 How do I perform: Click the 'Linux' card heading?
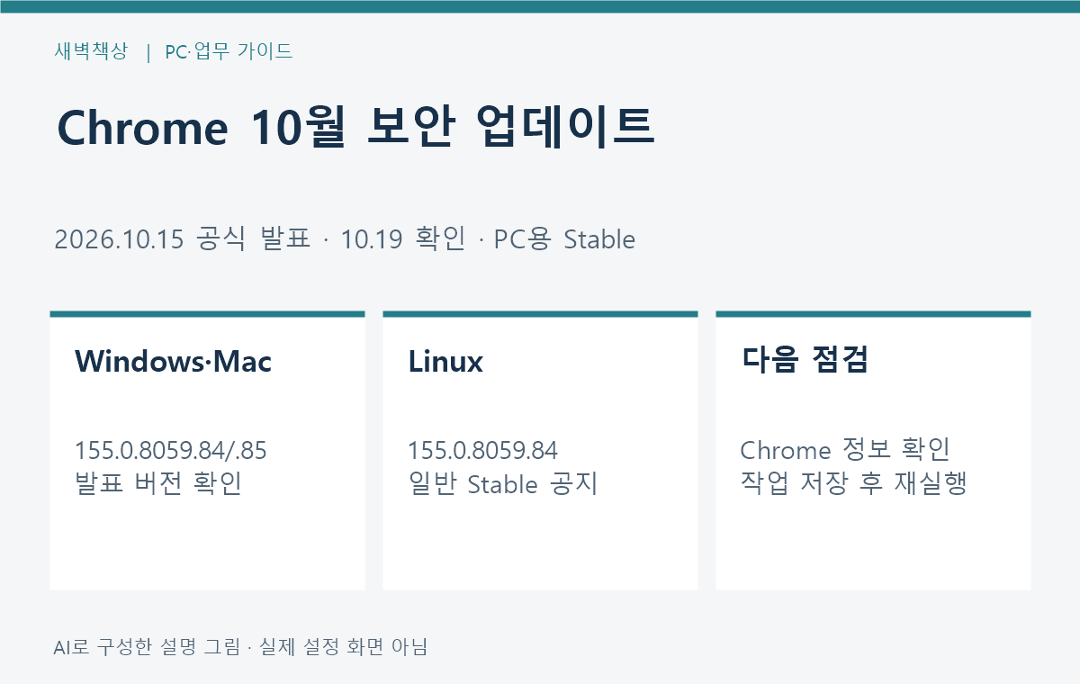(445, 361)
